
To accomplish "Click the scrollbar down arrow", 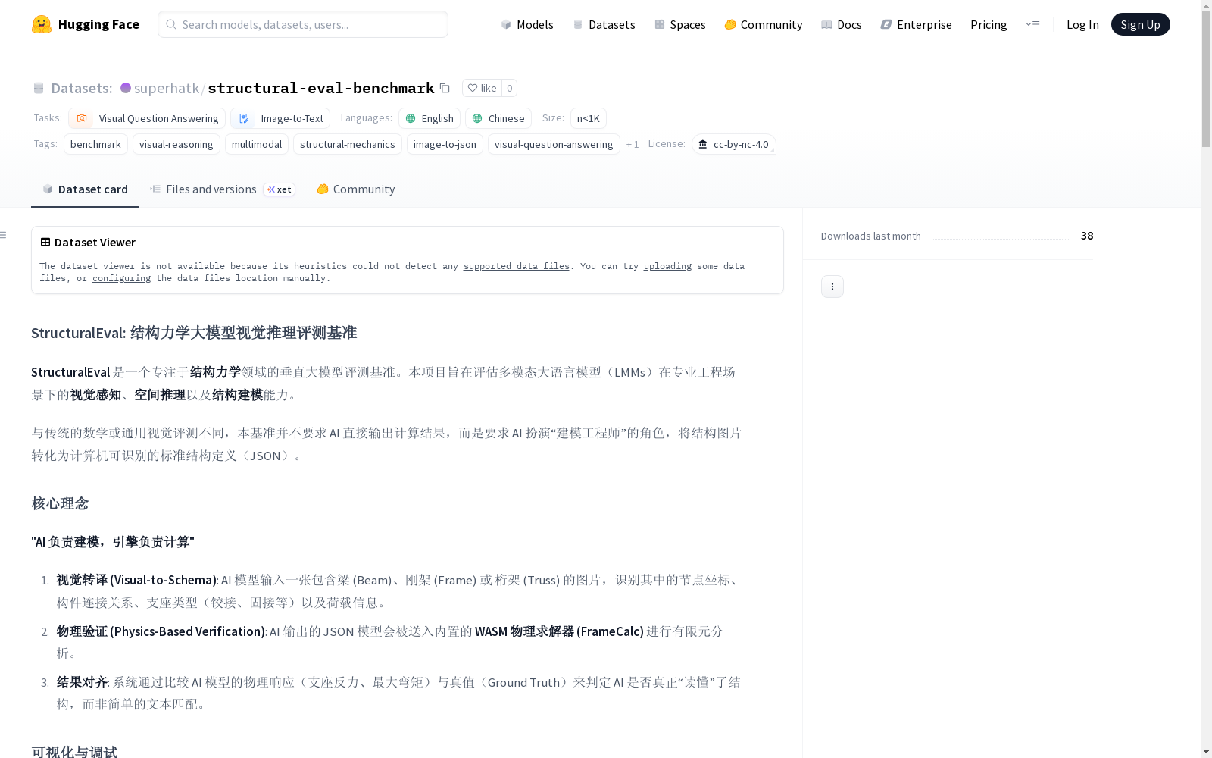I will tap(1206, 751).
